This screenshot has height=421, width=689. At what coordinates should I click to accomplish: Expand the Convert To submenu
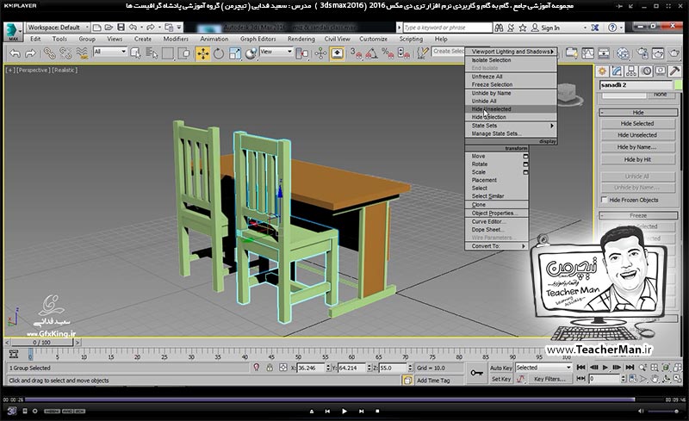pos(497,246)
